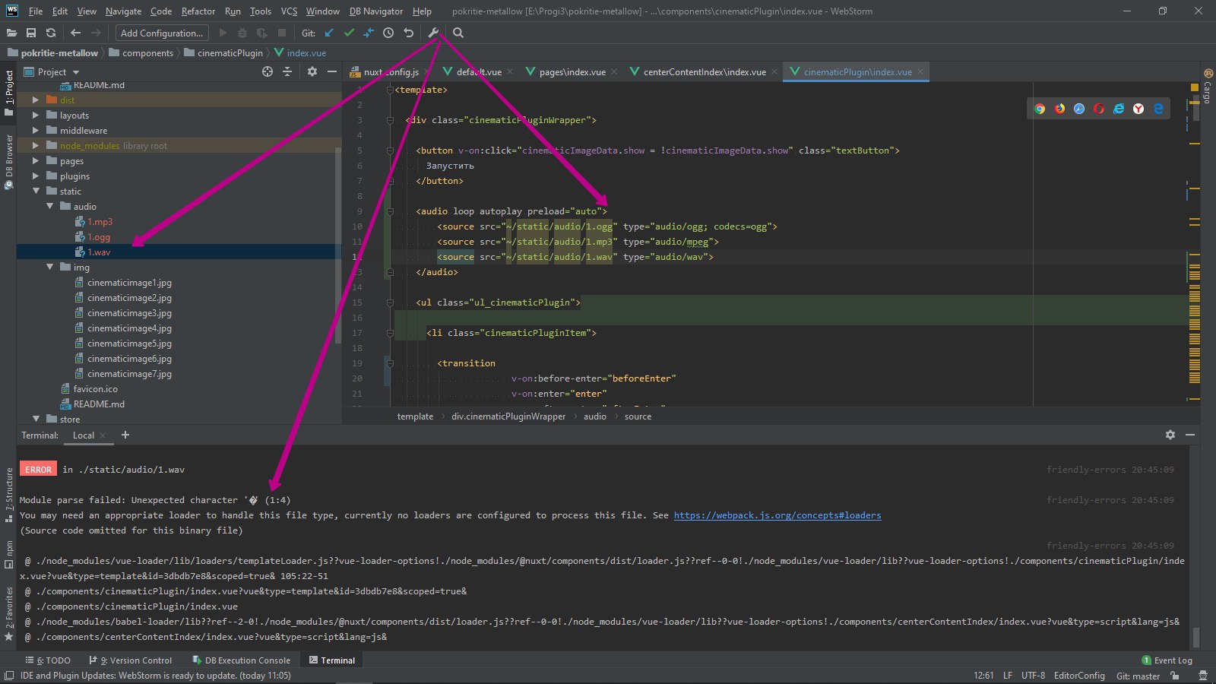Collapse the img folder

click(49, 267)
